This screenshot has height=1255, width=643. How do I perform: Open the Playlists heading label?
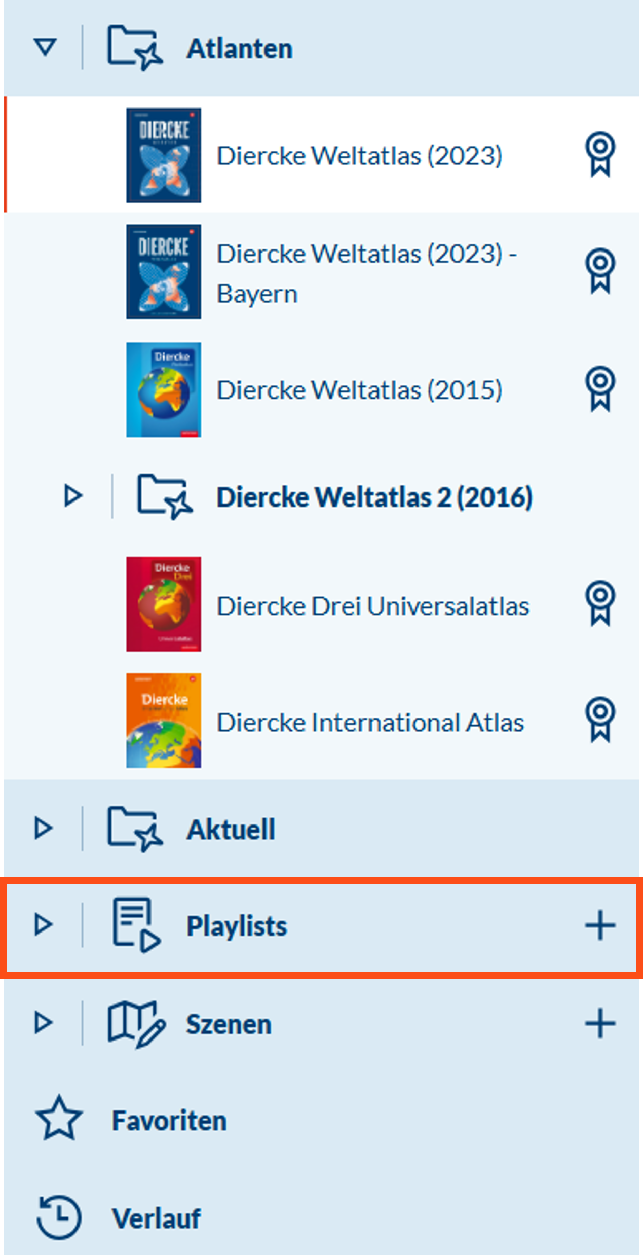(237, 926)
